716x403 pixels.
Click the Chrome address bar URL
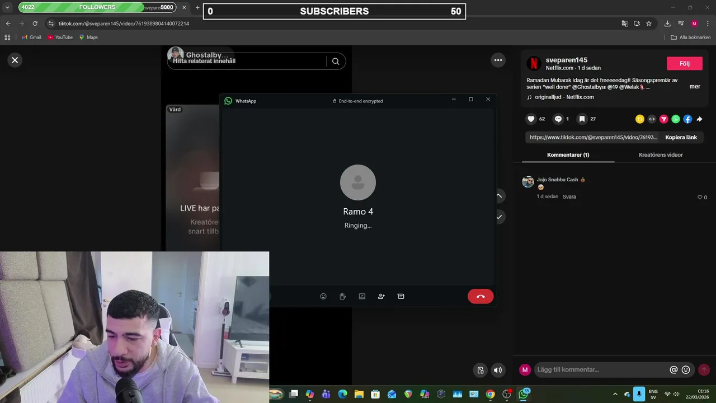(124, 24)
